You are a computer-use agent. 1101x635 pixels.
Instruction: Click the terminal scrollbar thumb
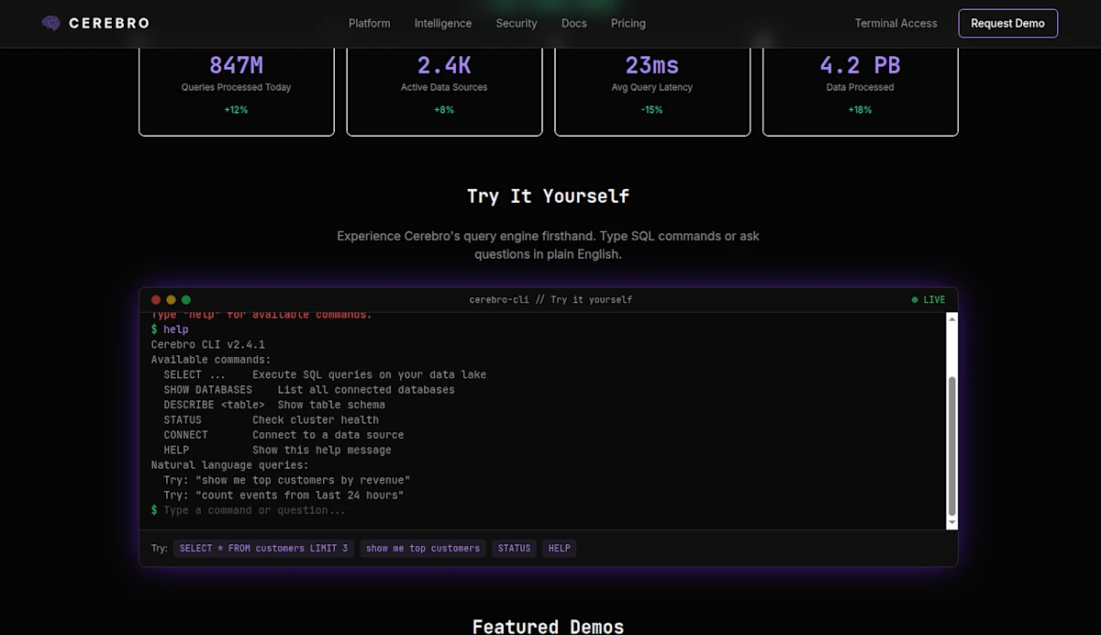pyautogui.click(x=951, y=445)
